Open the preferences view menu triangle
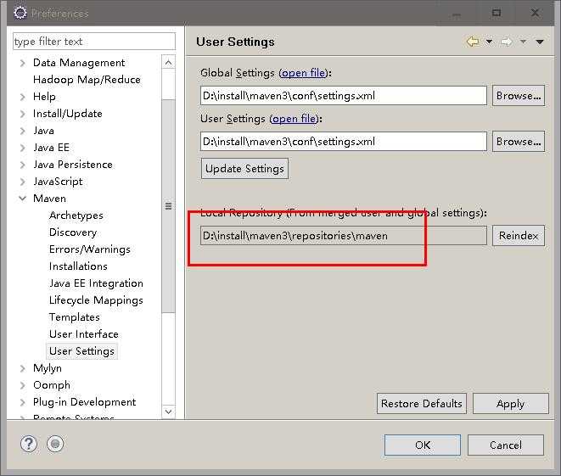 [540, 42]
